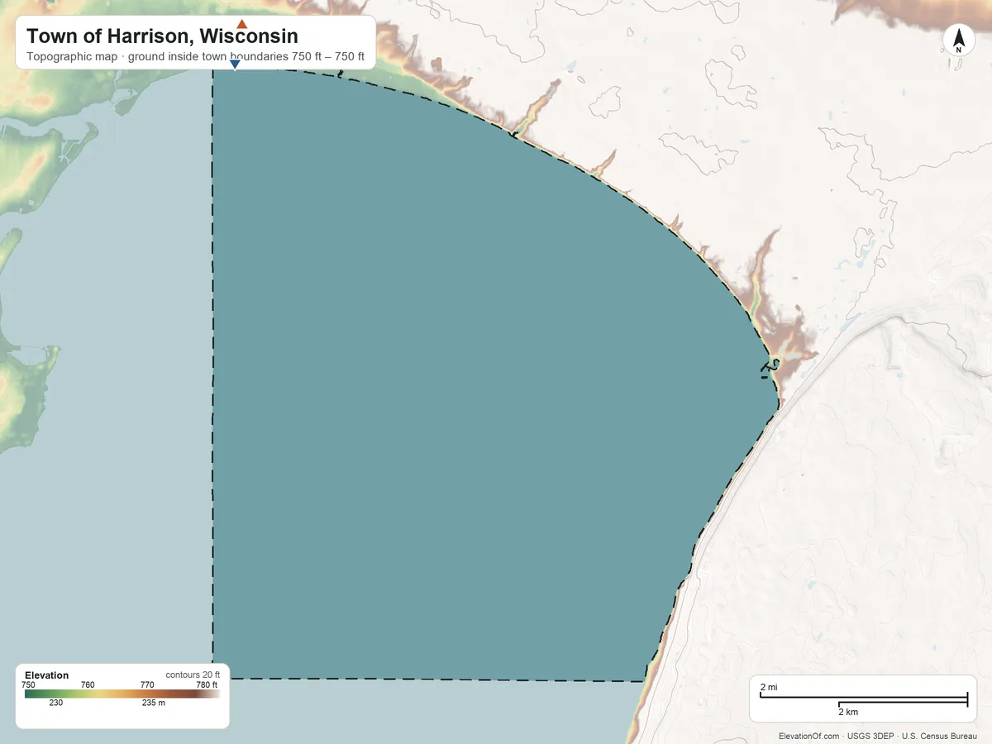The height and width of the screenshot is (744, 992).
Task: Click the orange highest-point triangle marker
Action: 241,24
